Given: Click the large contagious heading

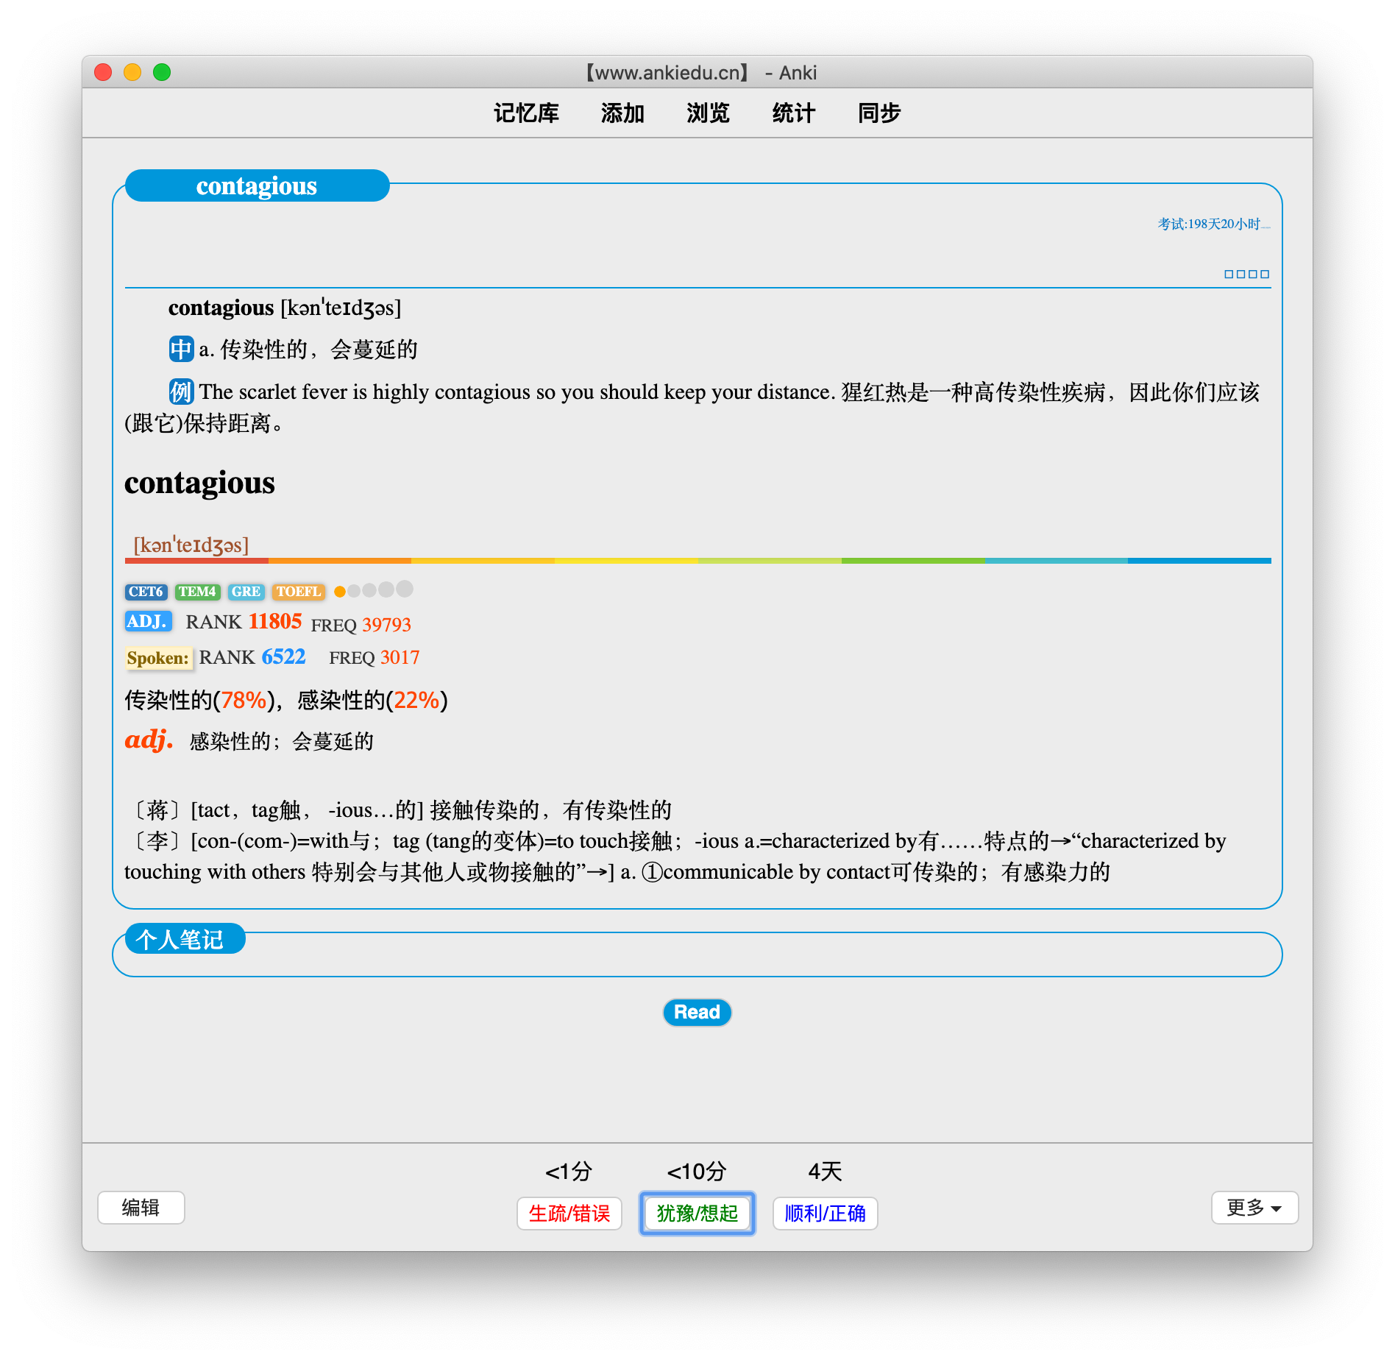Looking at the screenshot, I should click(199, 483).
